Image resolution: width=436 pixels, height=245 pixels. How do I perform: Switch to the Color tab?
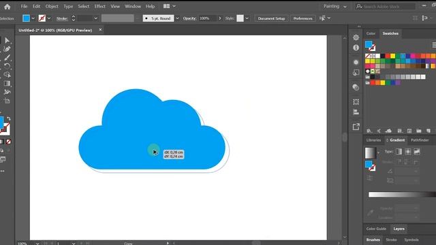[371, 33]
